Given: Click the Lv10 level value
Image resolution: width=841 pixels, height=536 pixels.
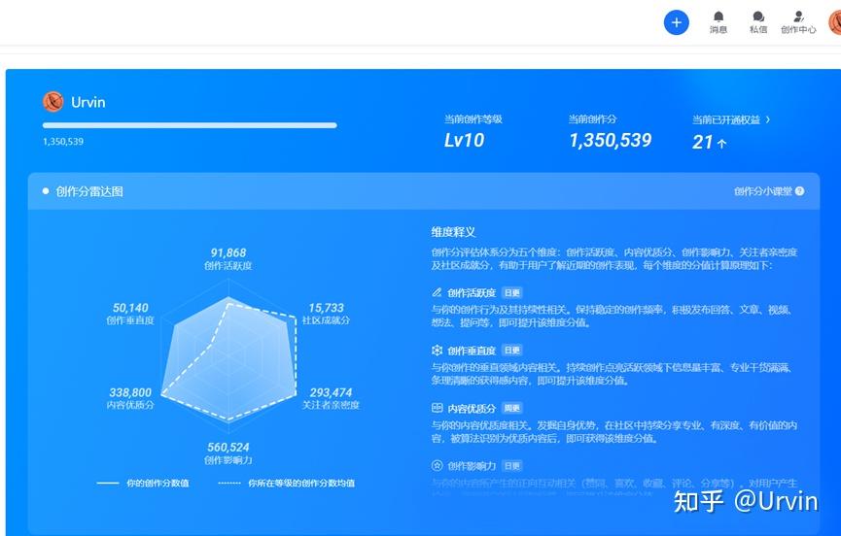Looking at the screenshot, I should (x=464, y=140).
